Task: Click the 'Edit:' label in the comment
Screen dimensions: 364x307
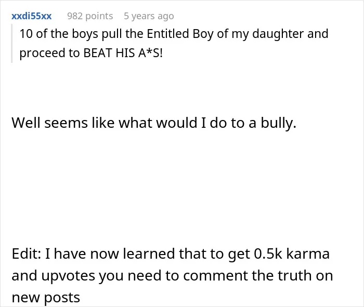Action: click(27, 253)
